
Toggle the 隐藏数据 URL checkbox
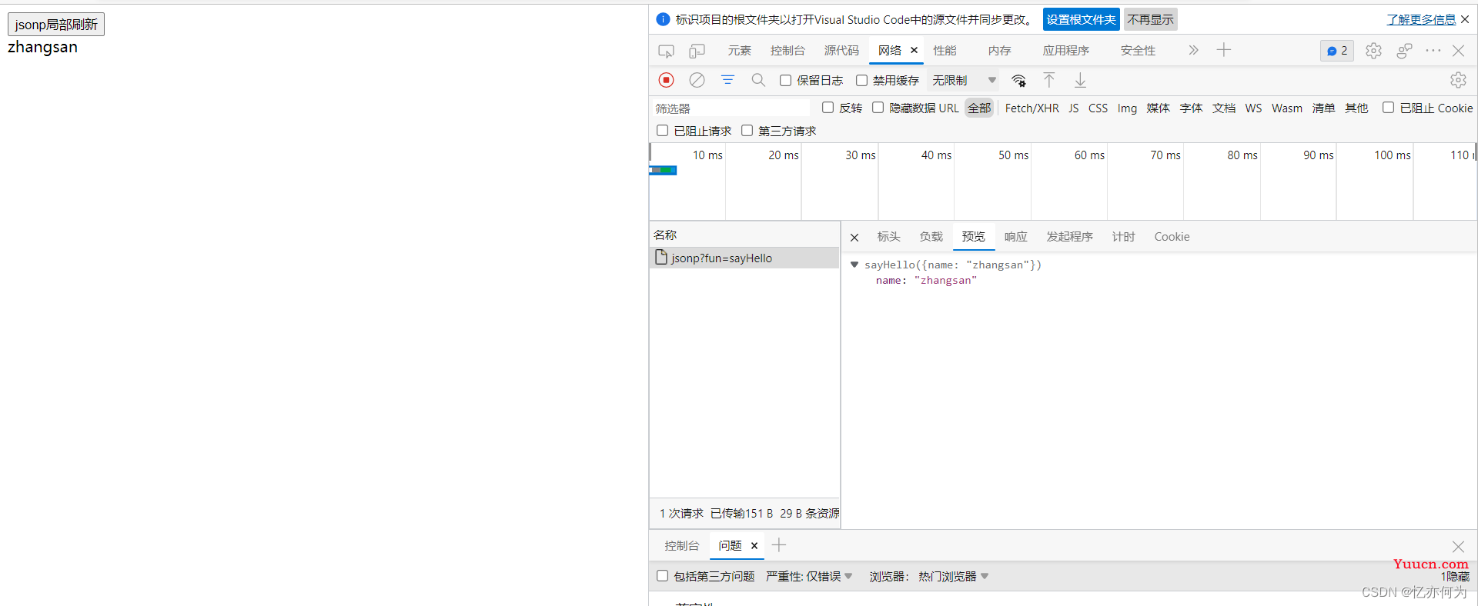pos(878,108)
